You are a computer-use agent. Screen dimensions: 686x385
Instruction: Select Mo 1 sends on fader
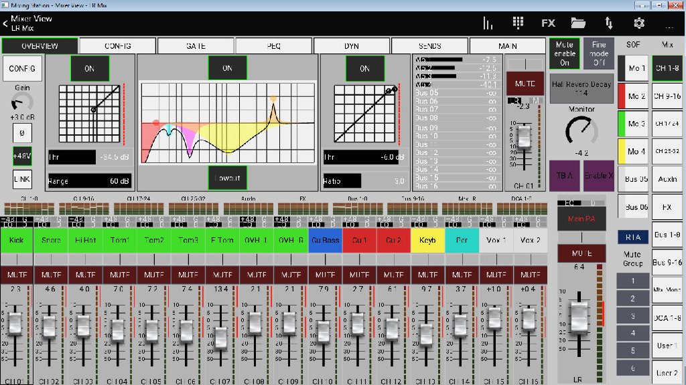[x=633, y=68]
